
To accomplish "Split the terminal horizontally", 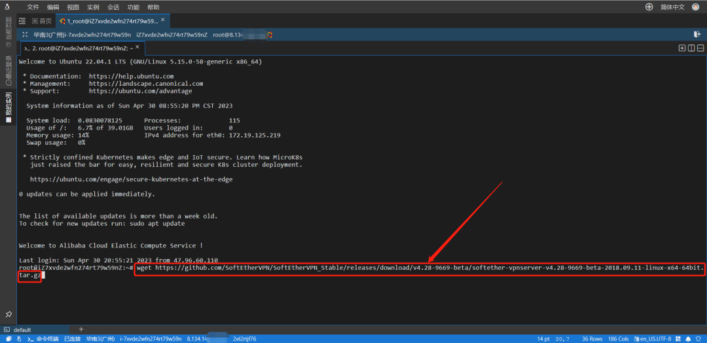I will 700,48.
